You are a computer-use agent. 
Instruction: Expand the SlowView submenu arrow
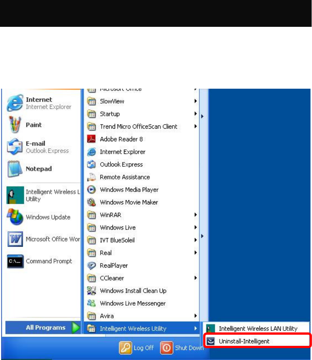[x=195, y=101]
